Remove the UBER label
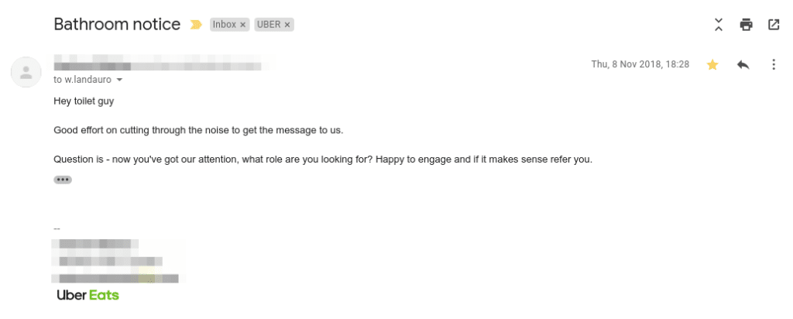 click(x=287, y=24)
